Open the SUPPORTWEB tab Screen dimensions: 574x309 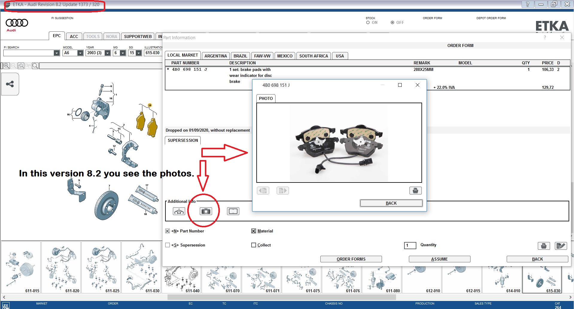(x=138, y=36)
